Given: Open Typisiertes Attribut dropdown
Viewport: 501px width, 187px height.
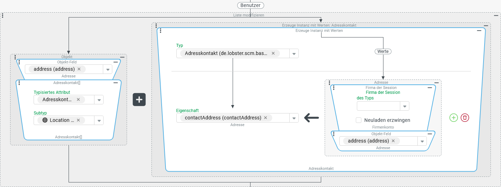Looking at the screenshot, I should [99, 100].
